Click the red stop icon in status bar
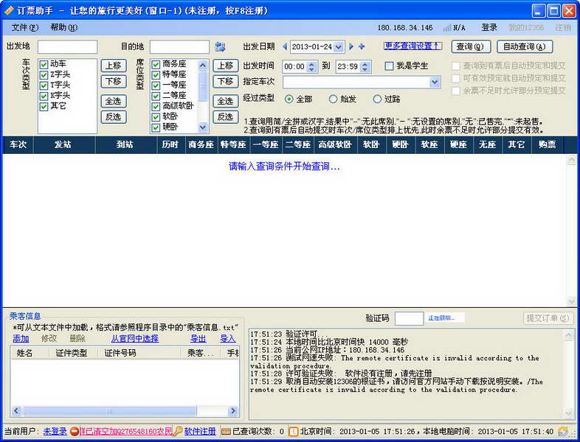 75,431
